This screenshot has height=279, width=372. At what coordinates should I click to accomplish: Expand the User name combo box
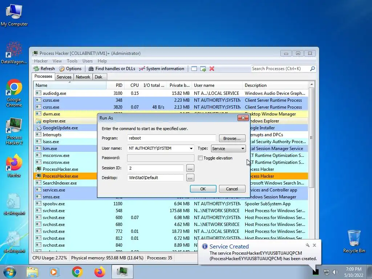coord(191,149)
